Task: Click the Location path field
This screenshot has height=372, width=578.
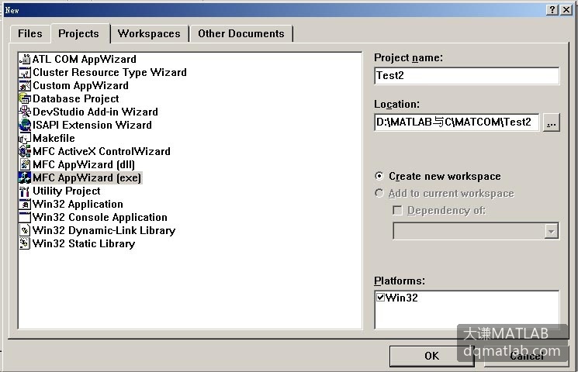Action: point(457,122)
